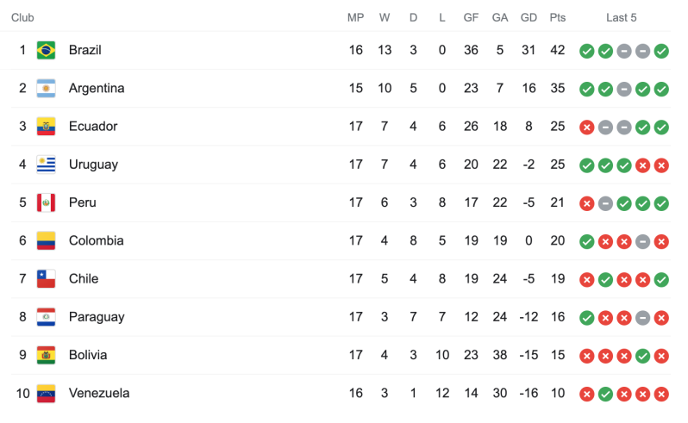Click the Last 5 column header
This screenshot has width=688, height=423.
click(x=622, y=17)
